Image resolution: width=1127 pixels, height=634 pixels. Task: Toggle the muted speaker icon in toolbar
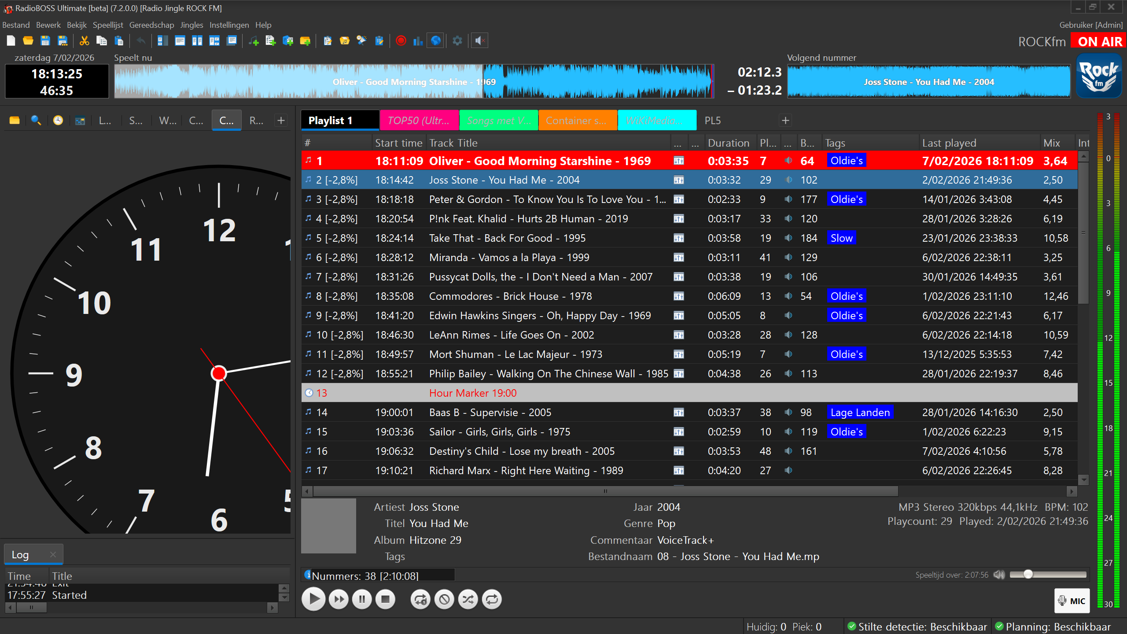[480, 41]
